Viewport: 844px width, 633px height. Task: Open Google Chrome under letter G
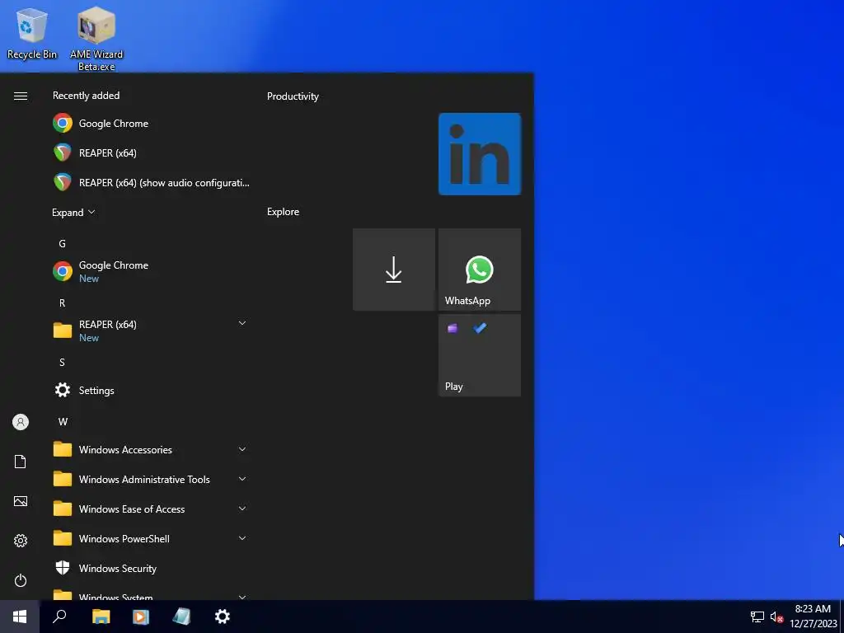(151, 271)
